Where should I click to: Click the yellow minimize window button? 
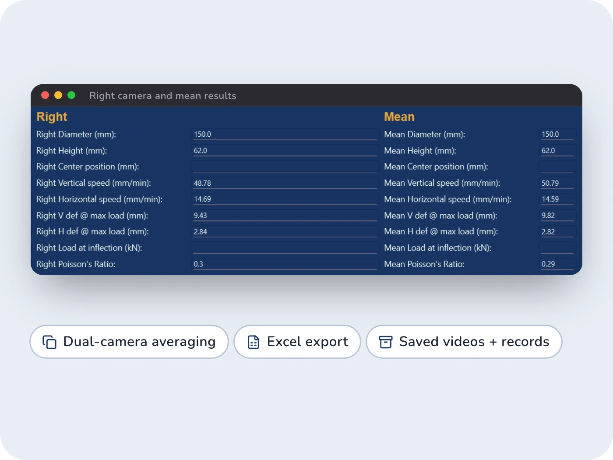58,95
